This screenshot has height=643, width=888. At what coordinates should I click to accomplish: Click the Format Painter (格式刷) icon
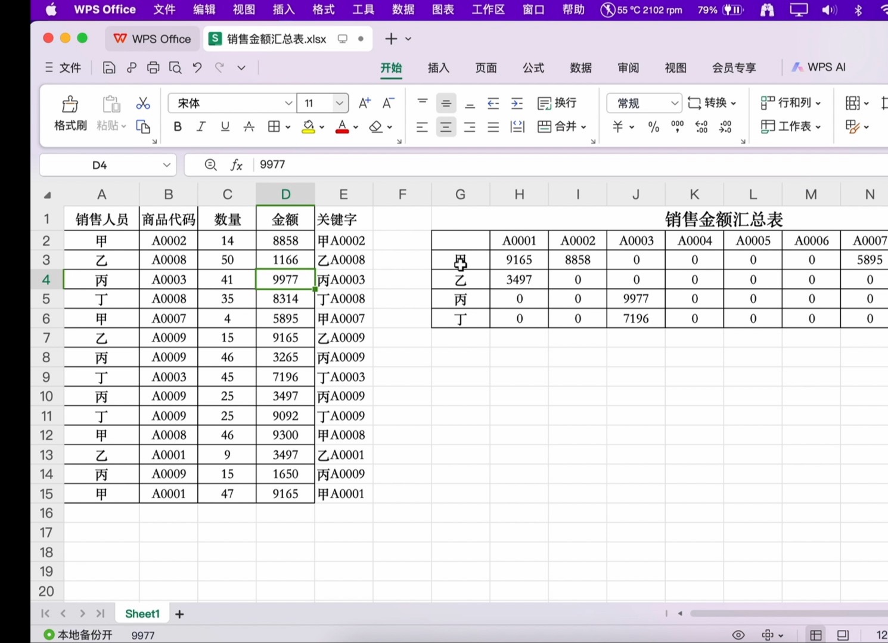click(x=70, y=104)
